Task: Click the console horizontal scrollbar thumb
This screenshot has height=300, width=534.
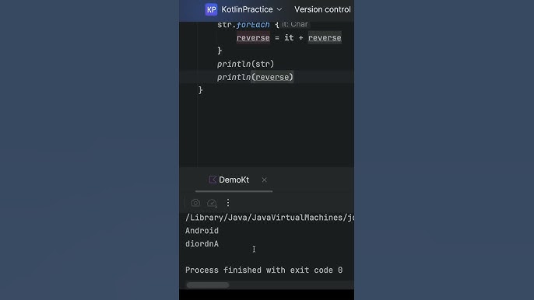Action: (208, 285)
